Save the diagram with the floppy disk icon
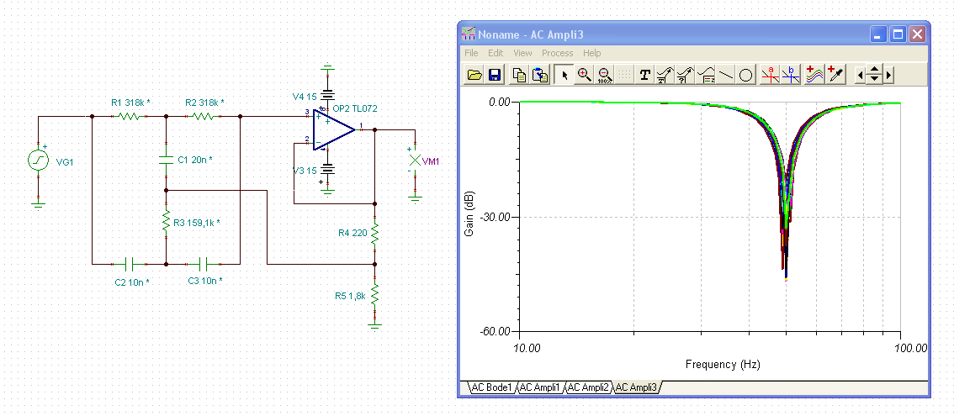Viewport: 954px width, 416px height. point(495,75)
